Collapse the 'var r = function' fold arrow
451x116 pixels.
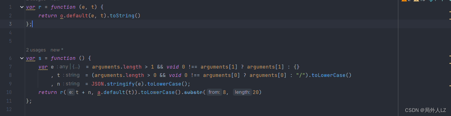click(x=22, y=7)
